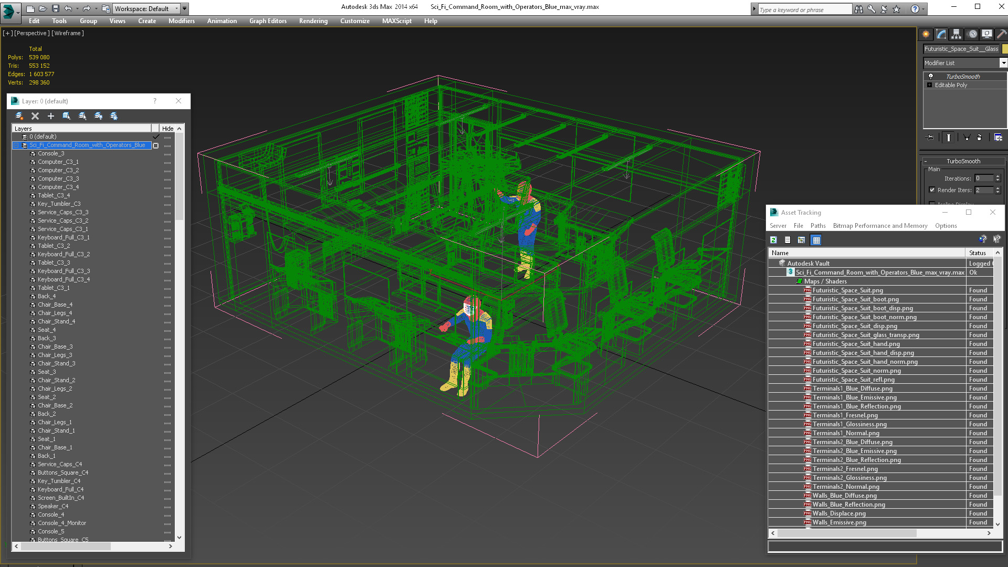Viewport: 1008px width, 567px height.
Task: Click the keyword search input field
Action: click(x=805, y=9)
